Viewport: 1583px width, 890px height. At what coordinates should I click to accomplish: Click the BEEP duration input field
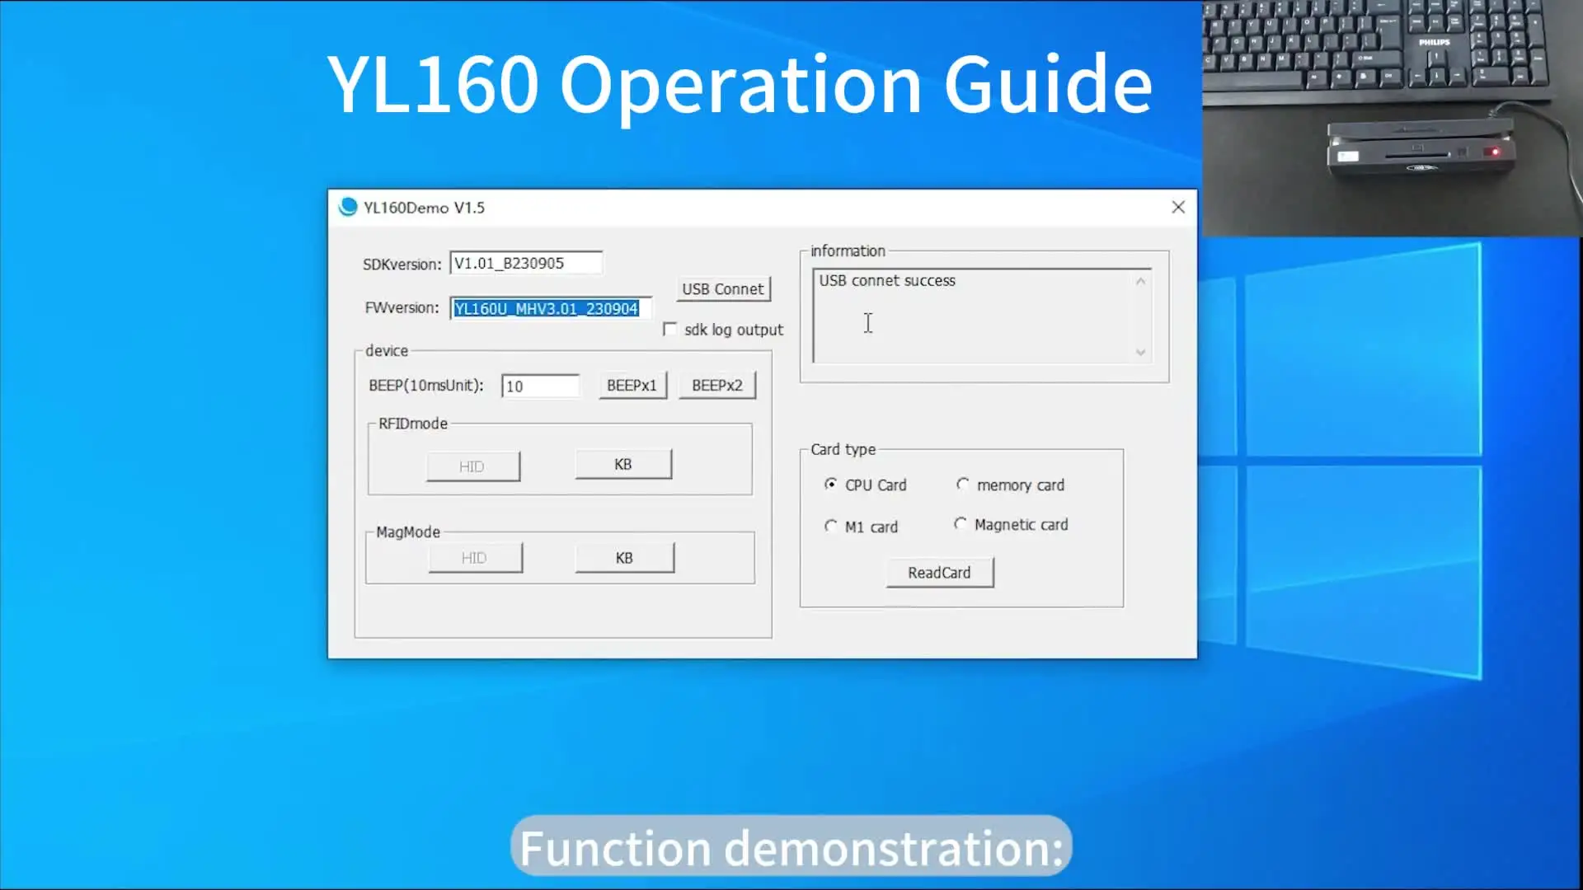(540, 386)
